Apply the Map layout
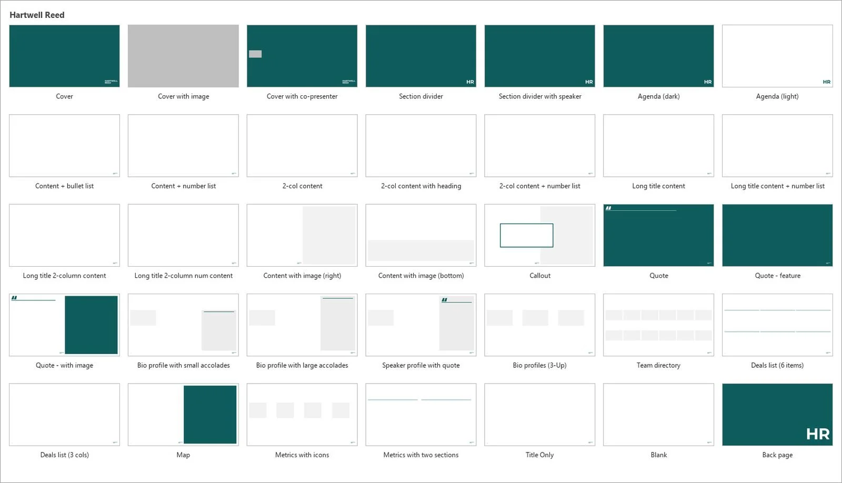This screenshot has height=483, width=842. (183, 415)
